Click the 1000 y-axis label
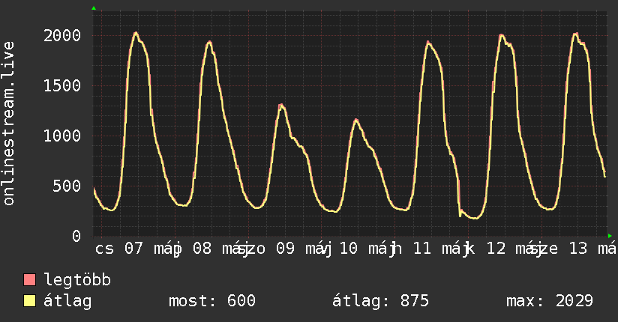 coord(62,136)
